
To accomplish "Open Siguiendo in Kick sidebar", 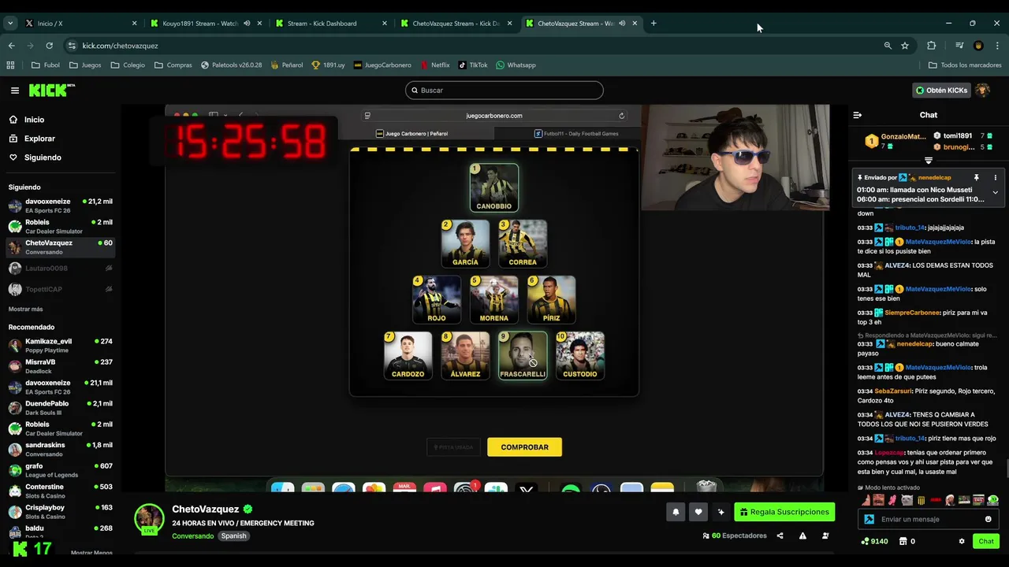I will (x=43, y=157).
